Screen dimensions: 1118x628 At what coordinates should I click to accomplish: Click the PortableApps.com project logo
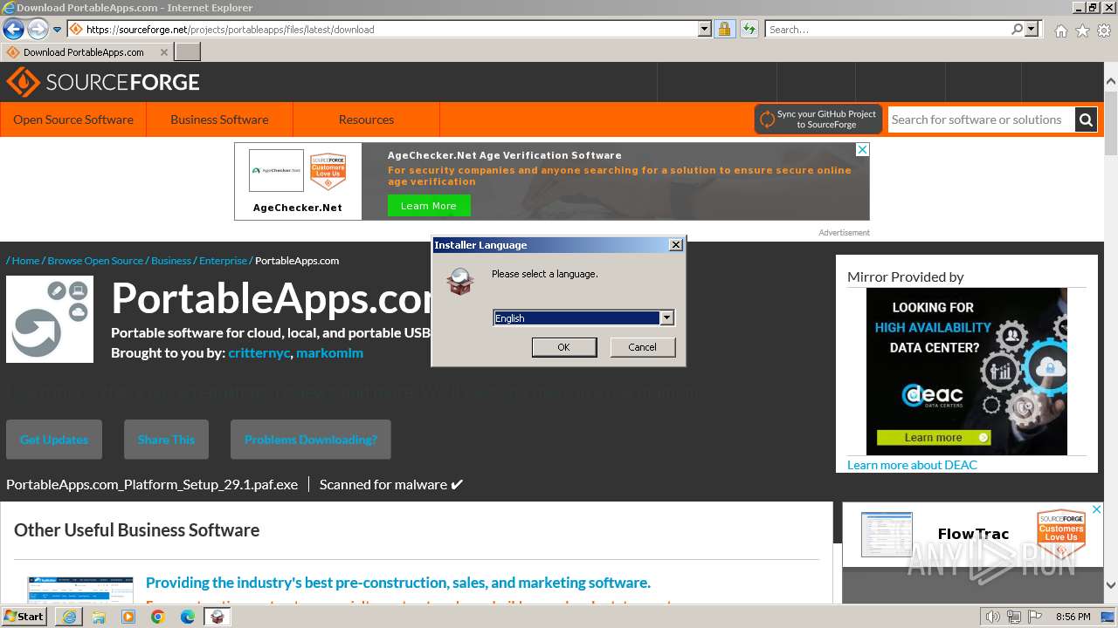(50, 319)
